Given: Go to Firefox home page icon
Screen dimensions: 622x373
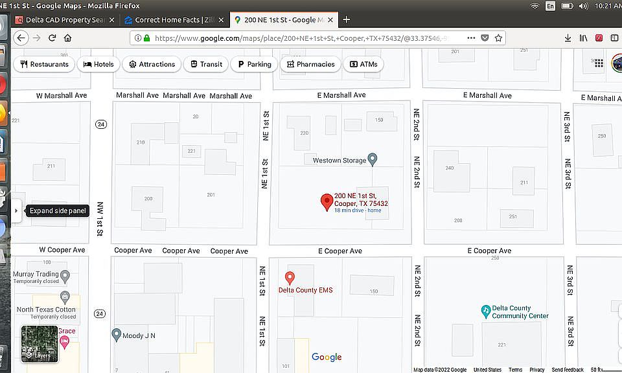Looking at the screenshot, I should click(x=68, y=38).
